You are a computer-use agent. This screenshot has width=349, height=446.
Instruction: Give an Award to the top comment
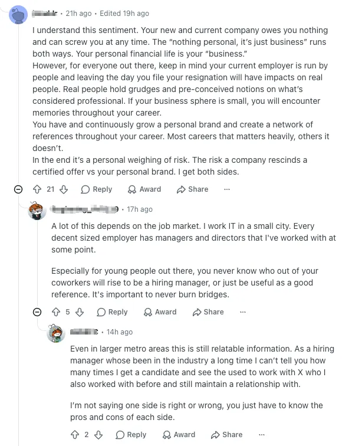tap(144, 189)
